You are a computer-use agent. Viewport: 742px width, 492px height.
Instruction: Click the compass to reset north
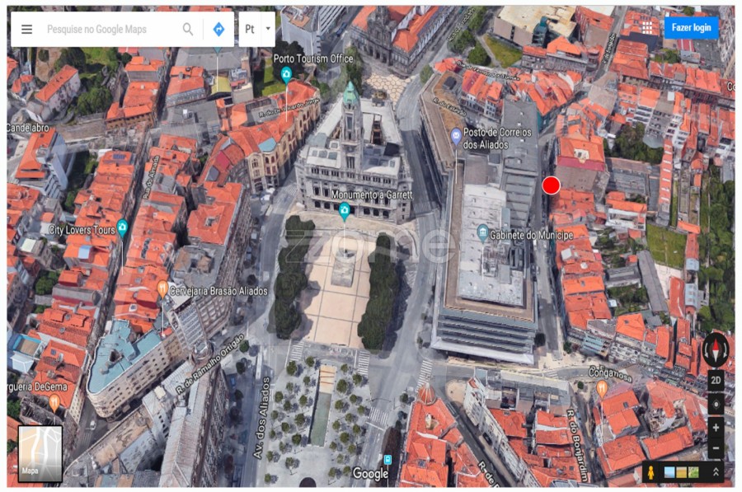click(x=715, y=350)
